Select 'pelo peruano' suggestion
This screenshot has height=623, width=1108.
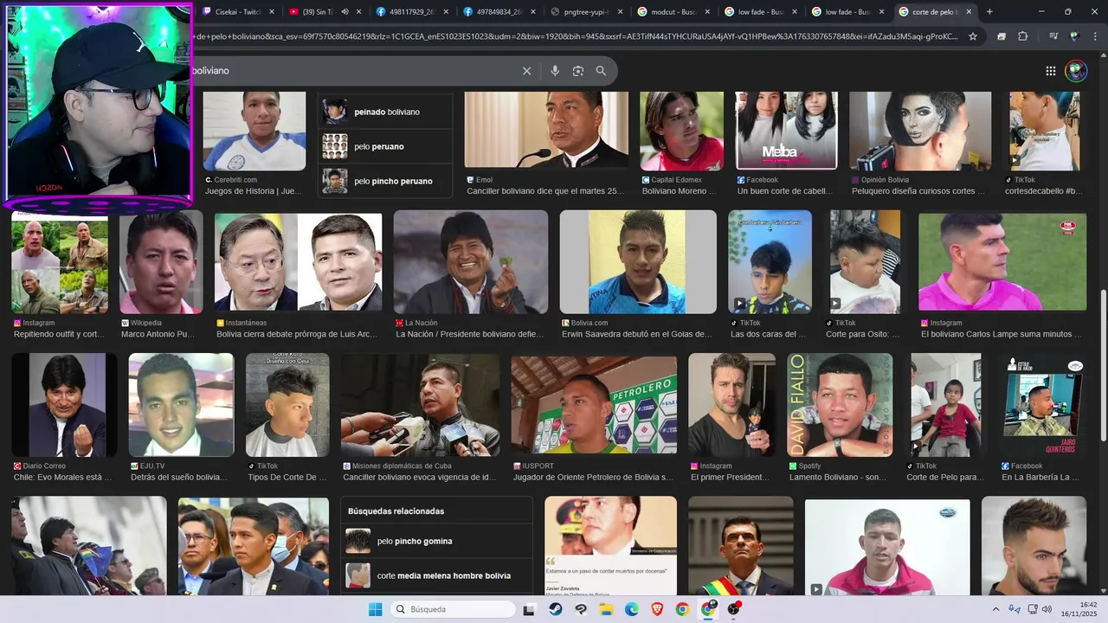click(x=385, y=146)
